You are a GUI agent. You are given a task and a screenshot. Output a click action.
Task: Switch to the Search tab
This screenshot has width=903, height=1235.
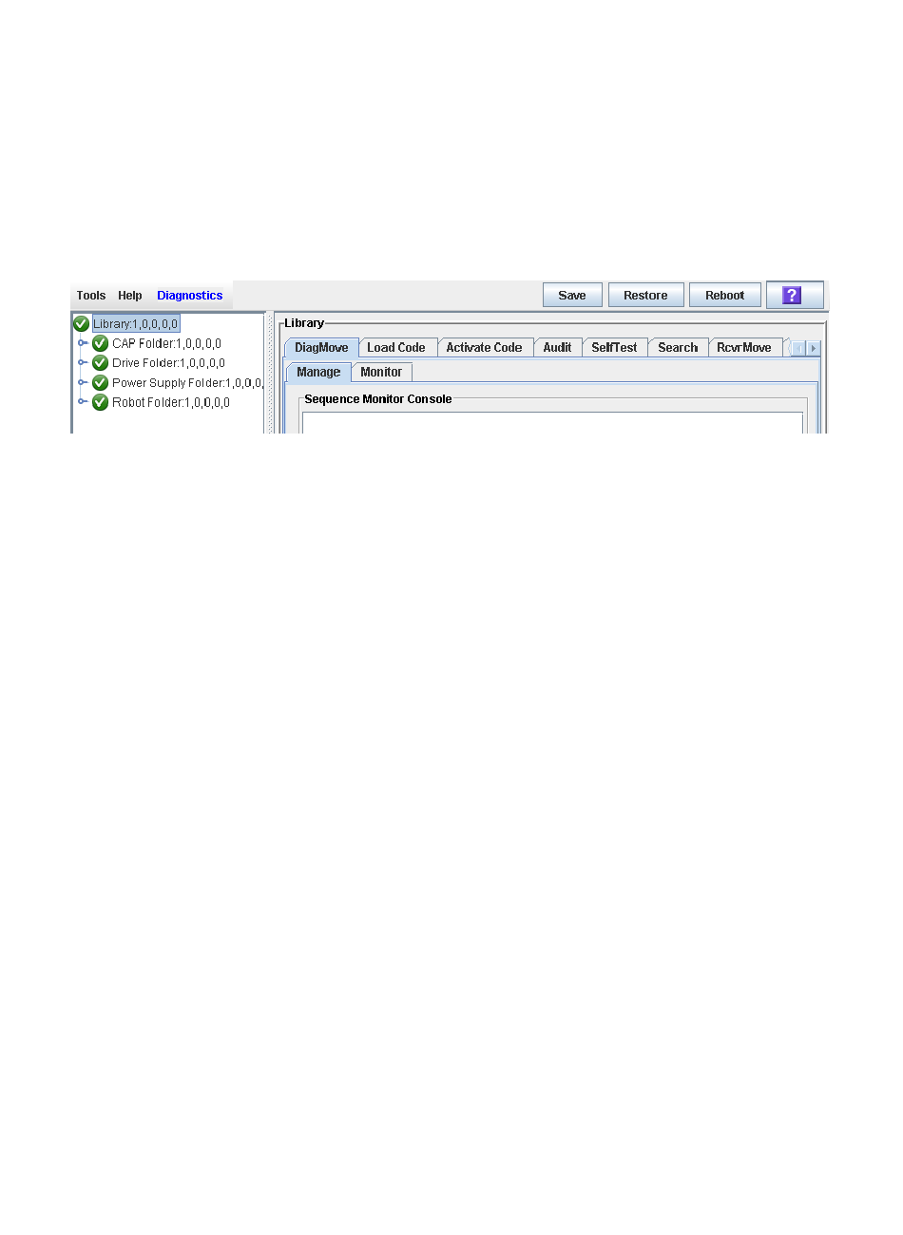678,348
